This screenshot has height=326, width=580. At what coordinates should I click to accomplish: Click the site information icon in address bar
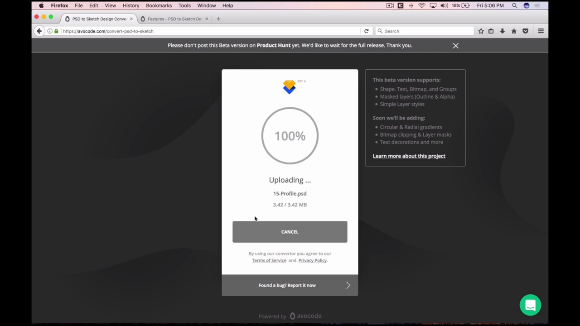[x=50, y=31]
